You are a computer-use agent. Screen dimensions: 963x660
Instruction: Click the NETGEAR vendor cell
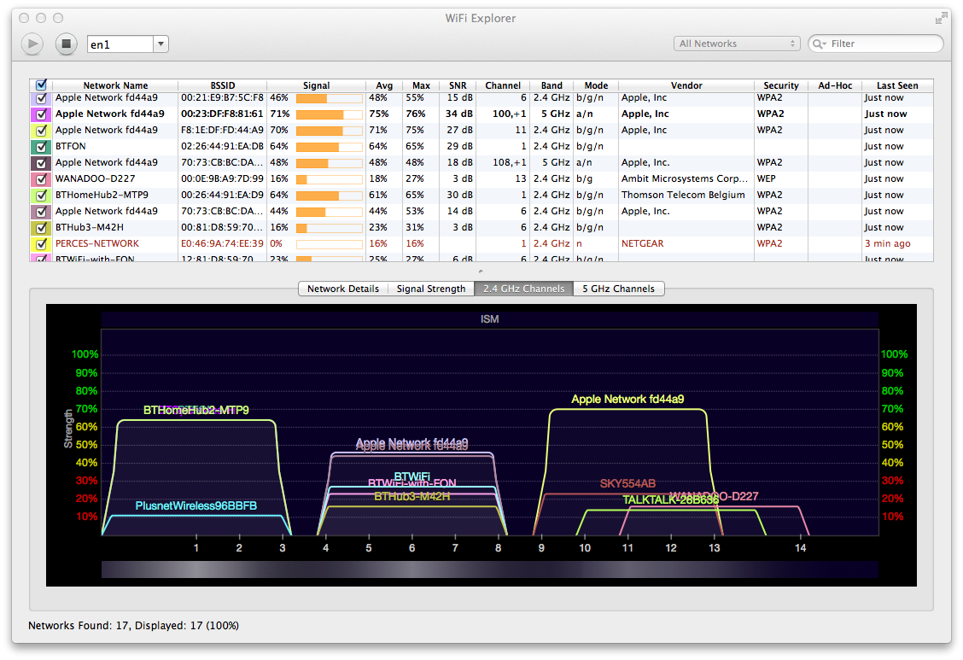coord(642,243)
